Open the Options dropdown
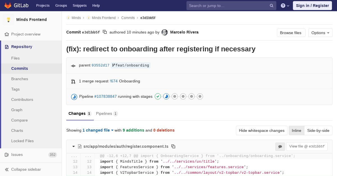The image size is (337, 176). (320, 33)
